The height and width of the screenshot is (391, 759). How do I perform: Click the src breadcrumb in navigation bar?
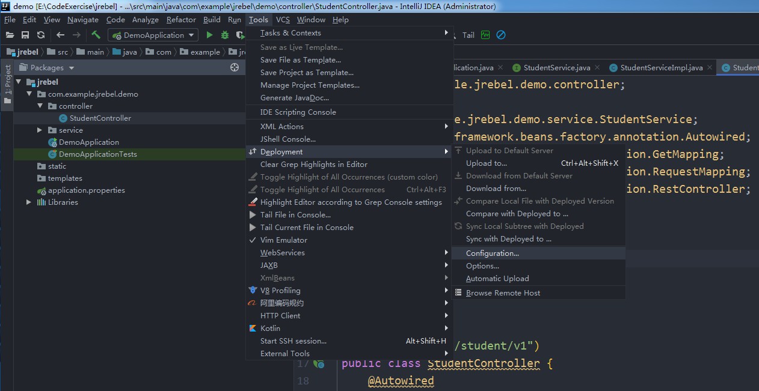(x=63, y=52)
